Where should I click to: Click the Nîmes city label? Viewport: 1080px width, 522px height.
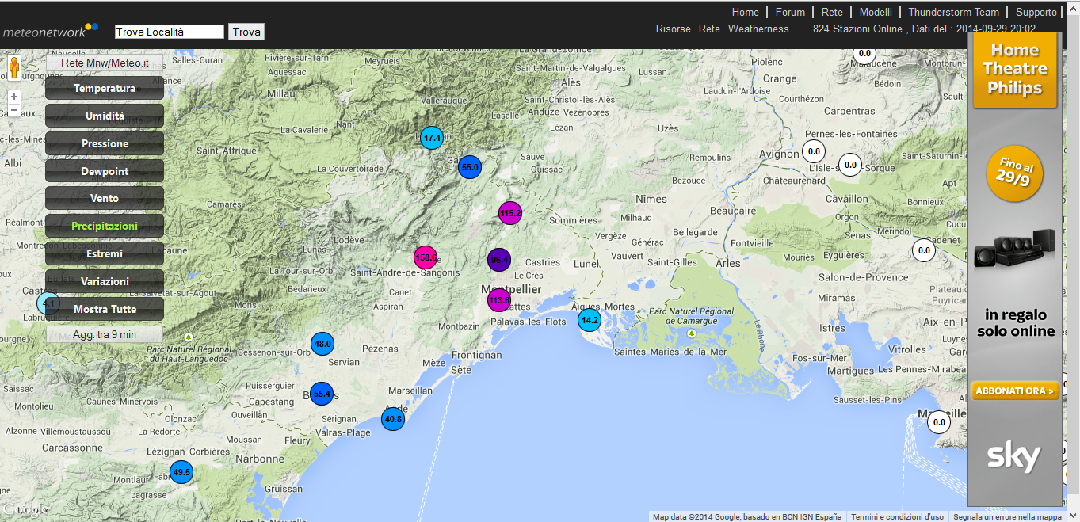coord(651,198)
